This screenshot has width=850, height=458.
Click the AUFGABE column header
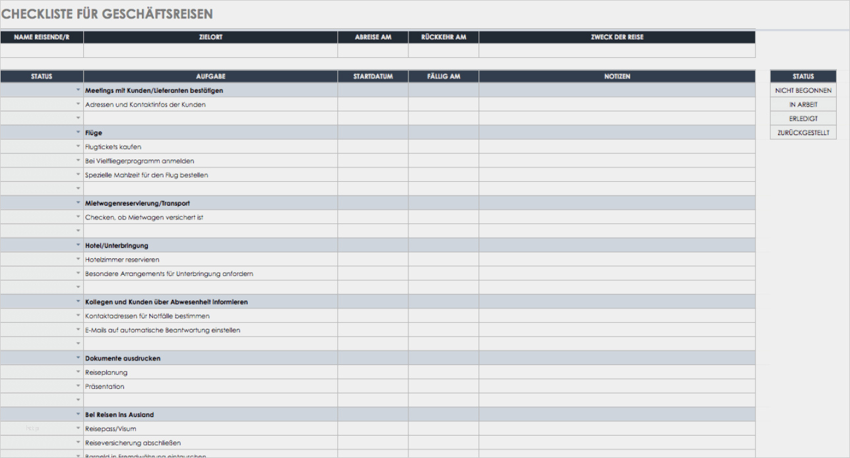click(211, 76)
